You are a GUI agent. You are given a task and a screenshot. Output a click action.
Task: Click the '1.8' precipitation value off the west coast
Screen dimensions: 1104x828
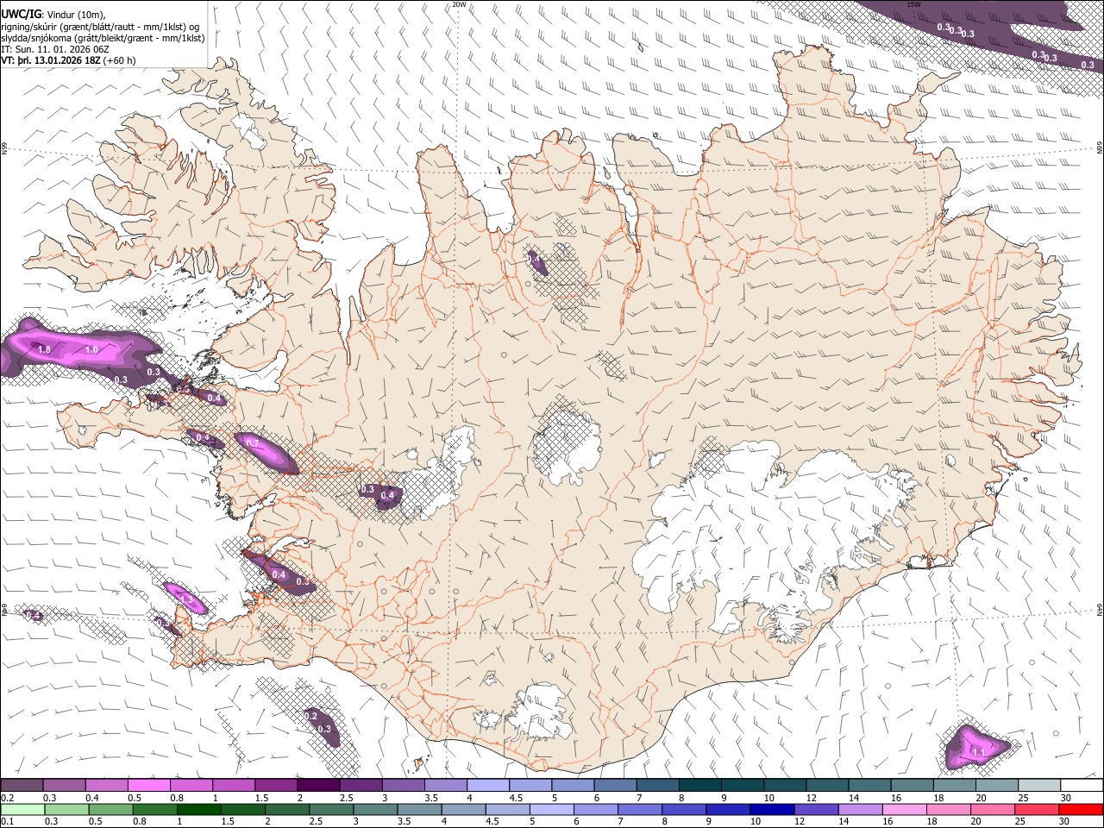pos(44,349)
